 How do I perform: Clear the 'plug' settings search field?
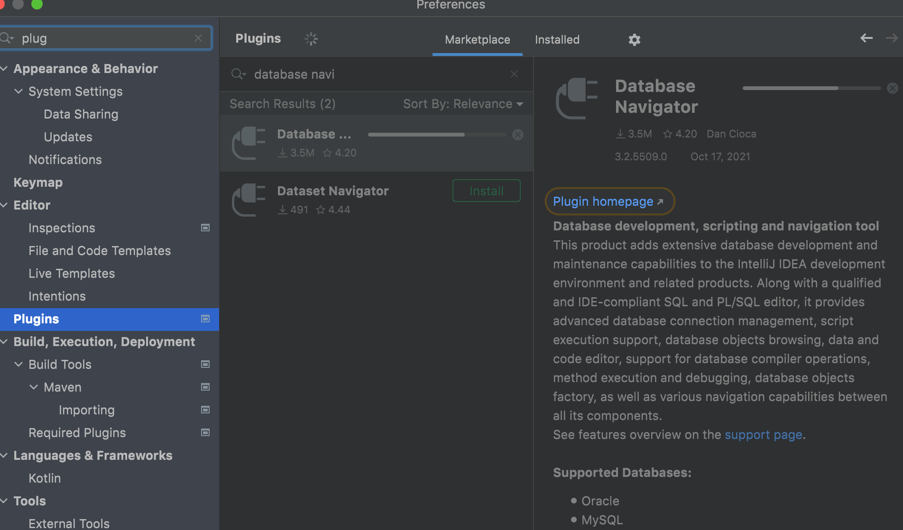coord(198,38)
